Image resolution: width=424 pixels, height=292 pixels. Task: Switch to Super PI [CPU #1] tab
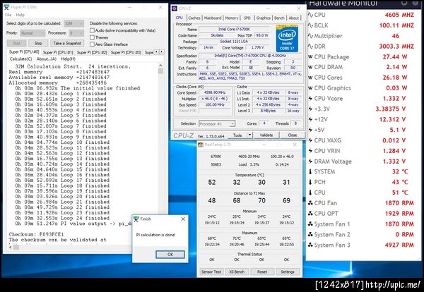(58, 52)
